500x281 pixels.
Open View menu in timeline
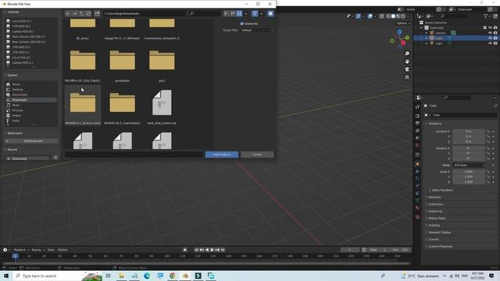(x=51, y=250)
